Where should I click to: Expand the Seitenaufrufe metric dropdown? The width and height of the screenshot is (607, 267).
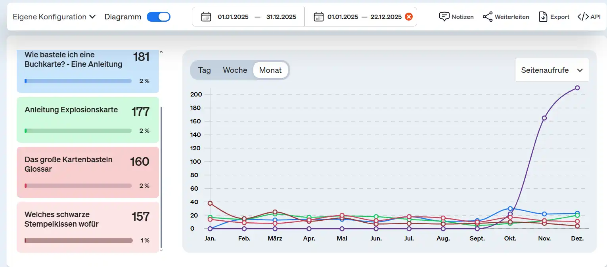[x=551, y=70]
